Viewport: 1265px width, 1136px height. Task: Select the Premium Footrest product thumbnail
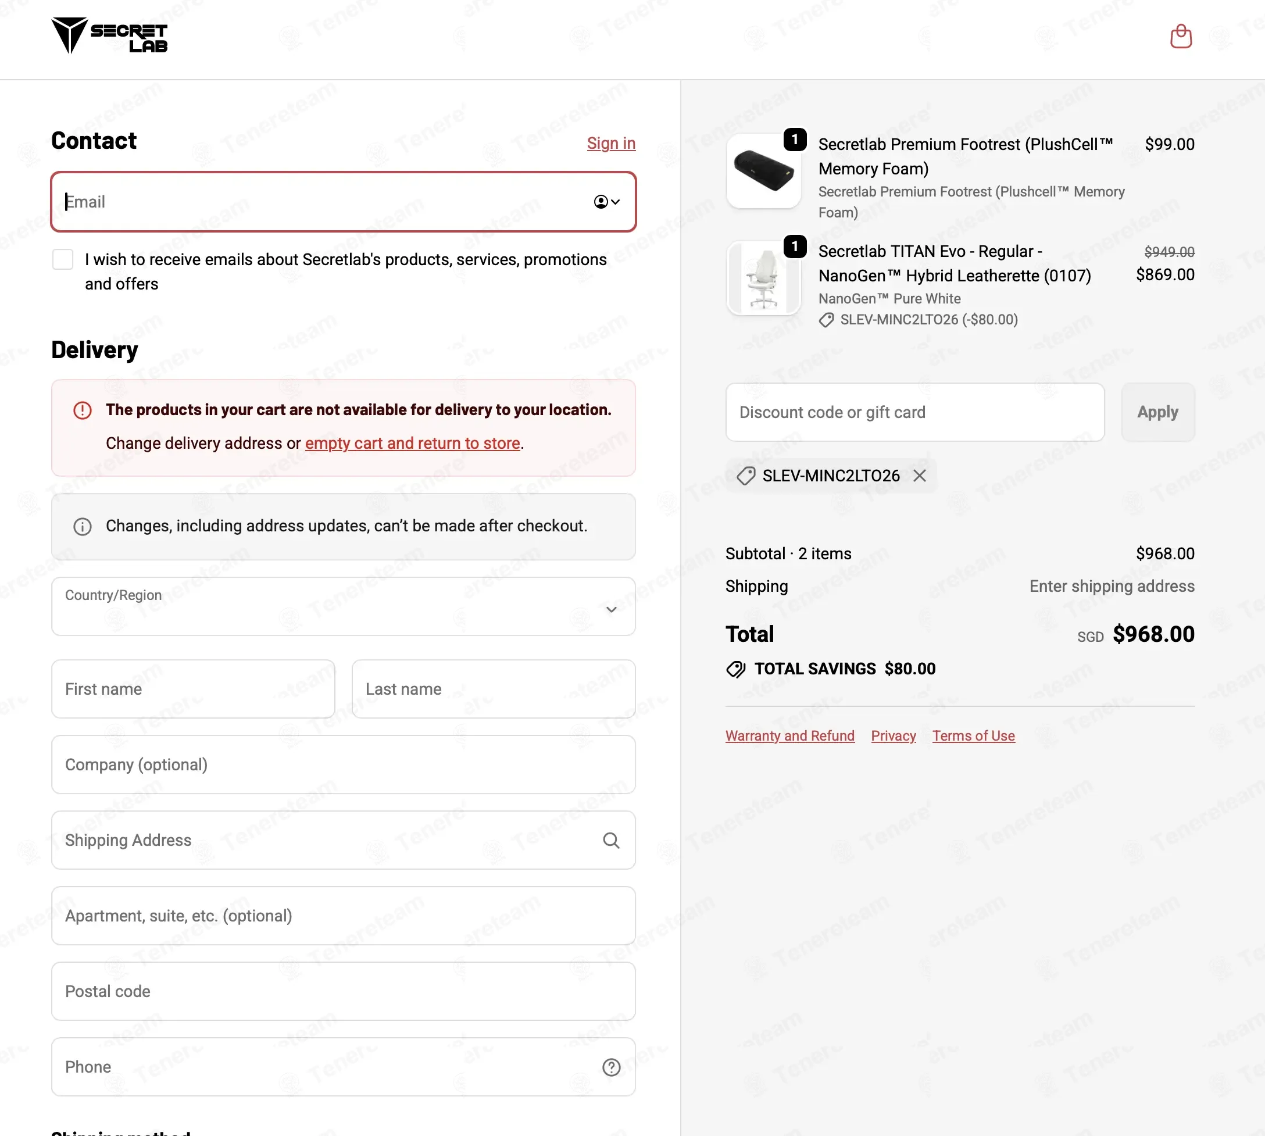click(x=763, y=170)
